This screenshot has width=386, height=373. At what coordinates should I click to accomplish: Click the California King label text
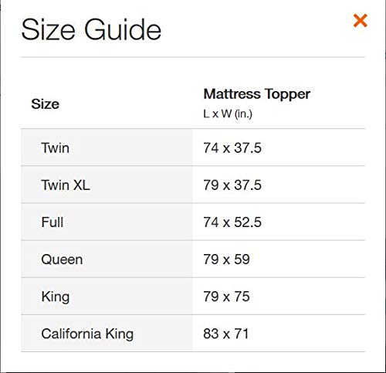(x=87, y=334)
